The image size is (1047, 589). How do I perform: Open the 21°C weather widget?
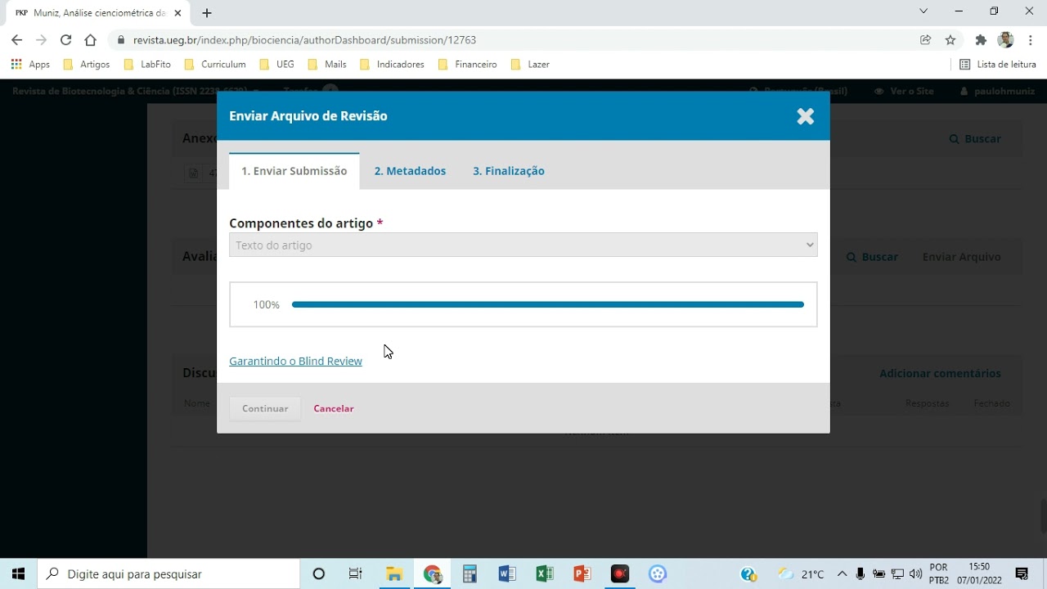coord(802,574)
